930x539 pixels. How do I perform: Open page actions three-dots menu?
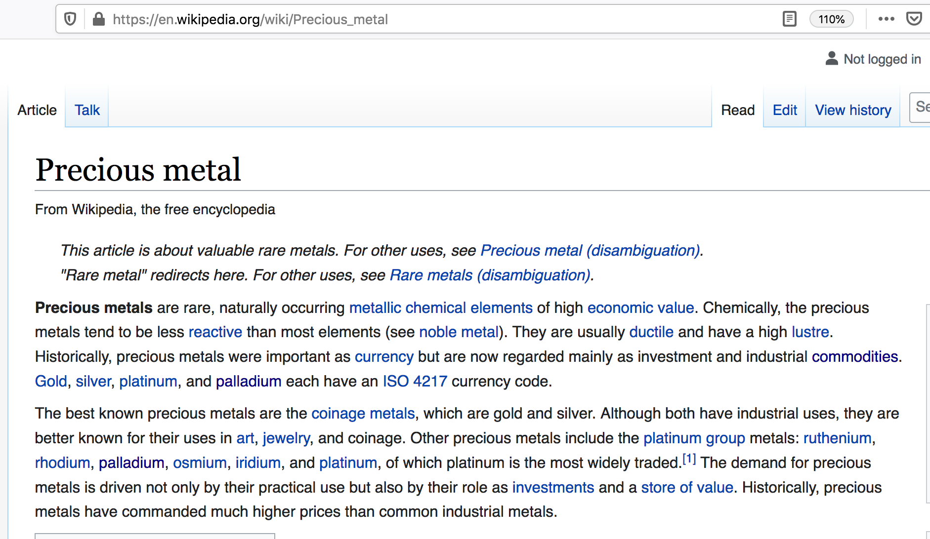(x=887, y=19)
